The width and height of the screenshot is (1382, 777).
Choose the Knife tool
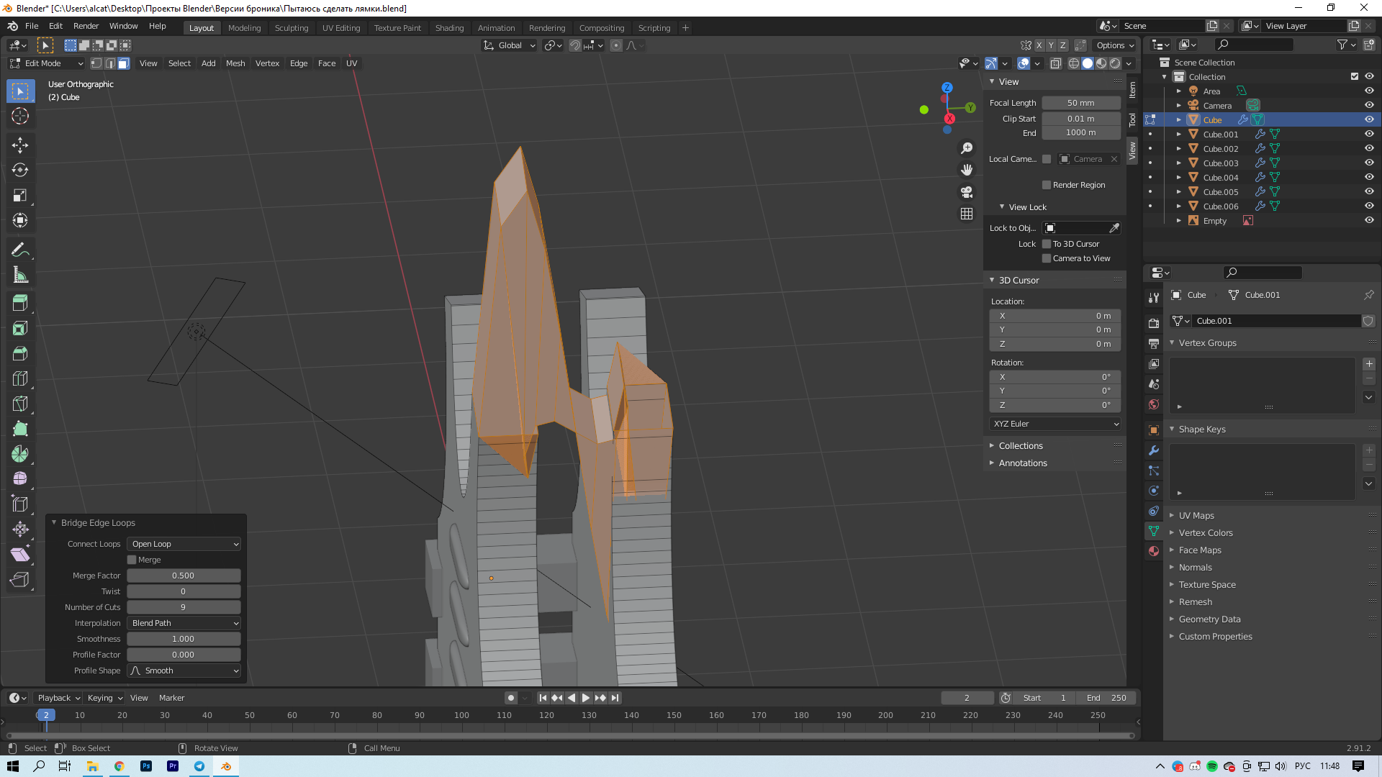[x=20, y=404]
